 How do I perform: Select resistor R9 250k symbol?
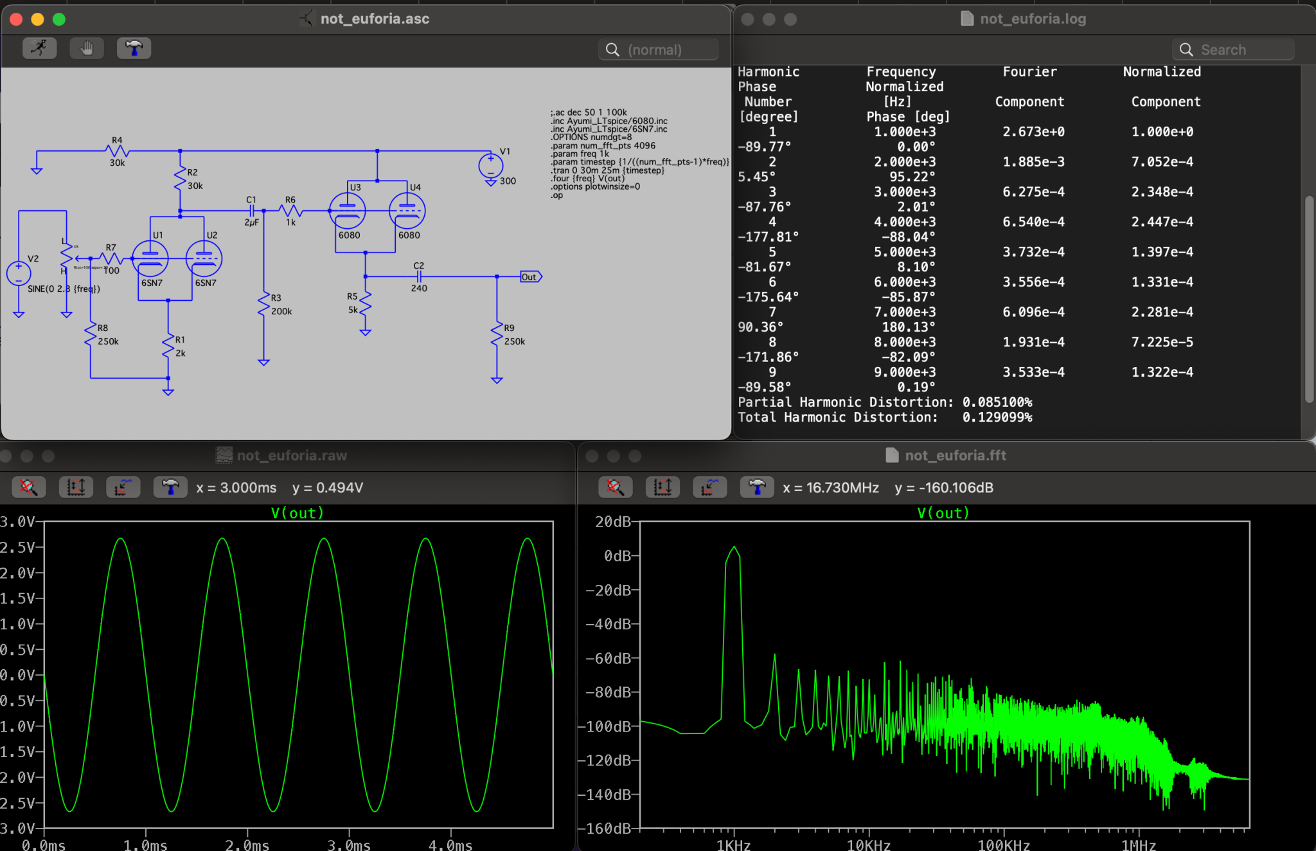(x=497, y=333)
